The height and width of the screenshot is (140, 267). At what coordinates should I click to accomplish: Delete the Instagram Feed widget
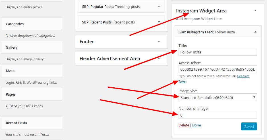tap(184, 125)
